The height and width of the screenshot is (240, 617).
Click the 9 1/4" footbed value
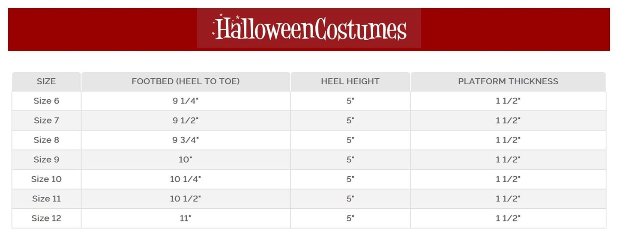point(186,101)
